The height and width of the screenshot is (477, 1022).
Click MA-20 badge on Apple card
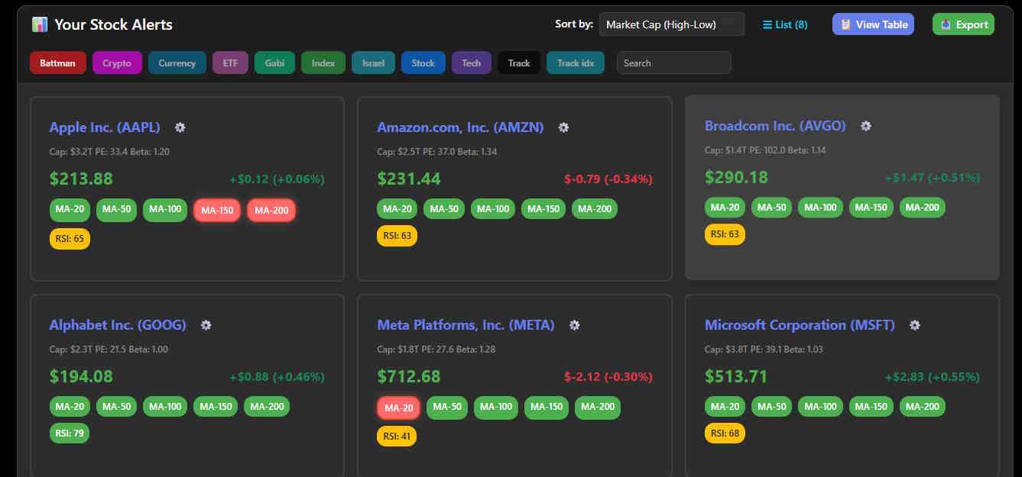(70, 210)
